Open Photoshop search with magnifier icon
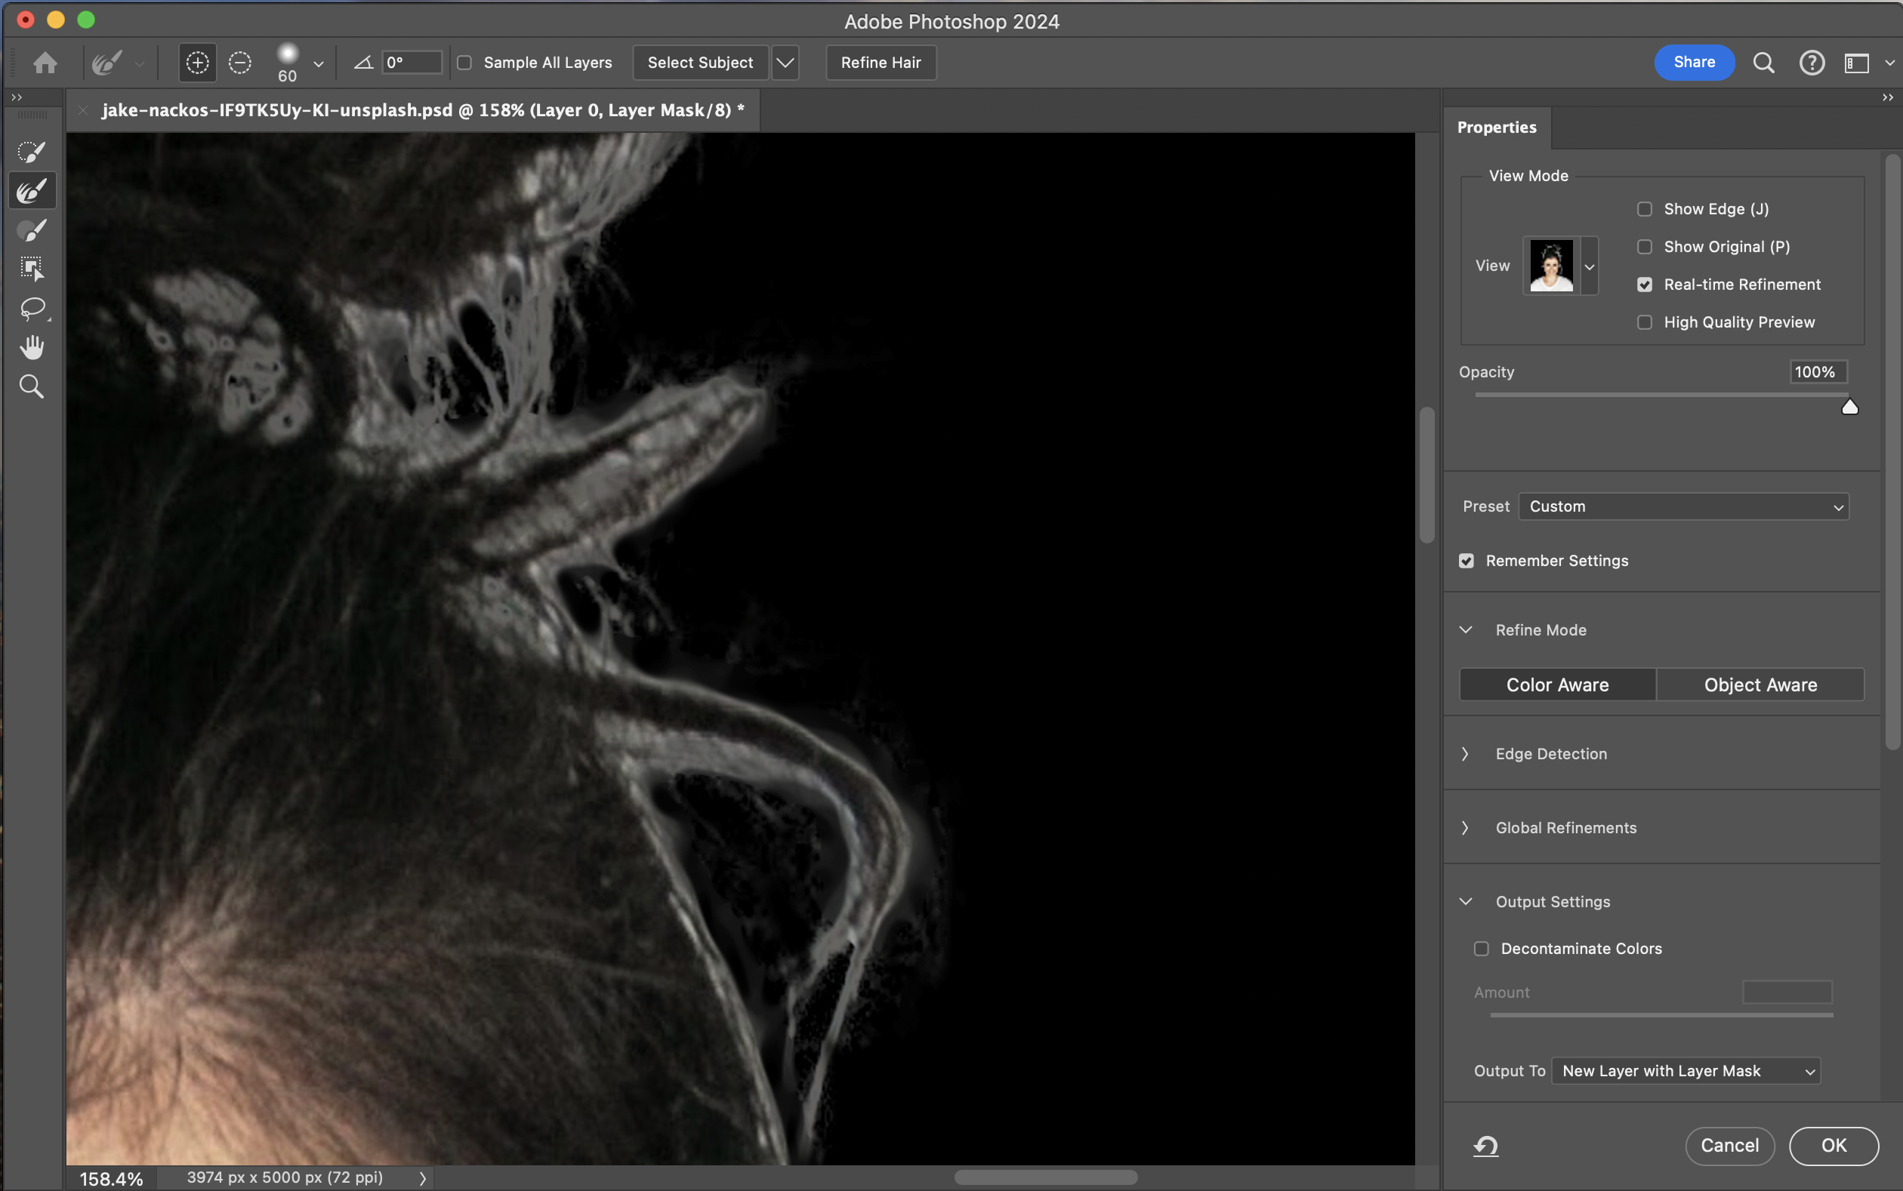The width and height of the screenshot is (1903, 1191). (x=1763, y=62)
